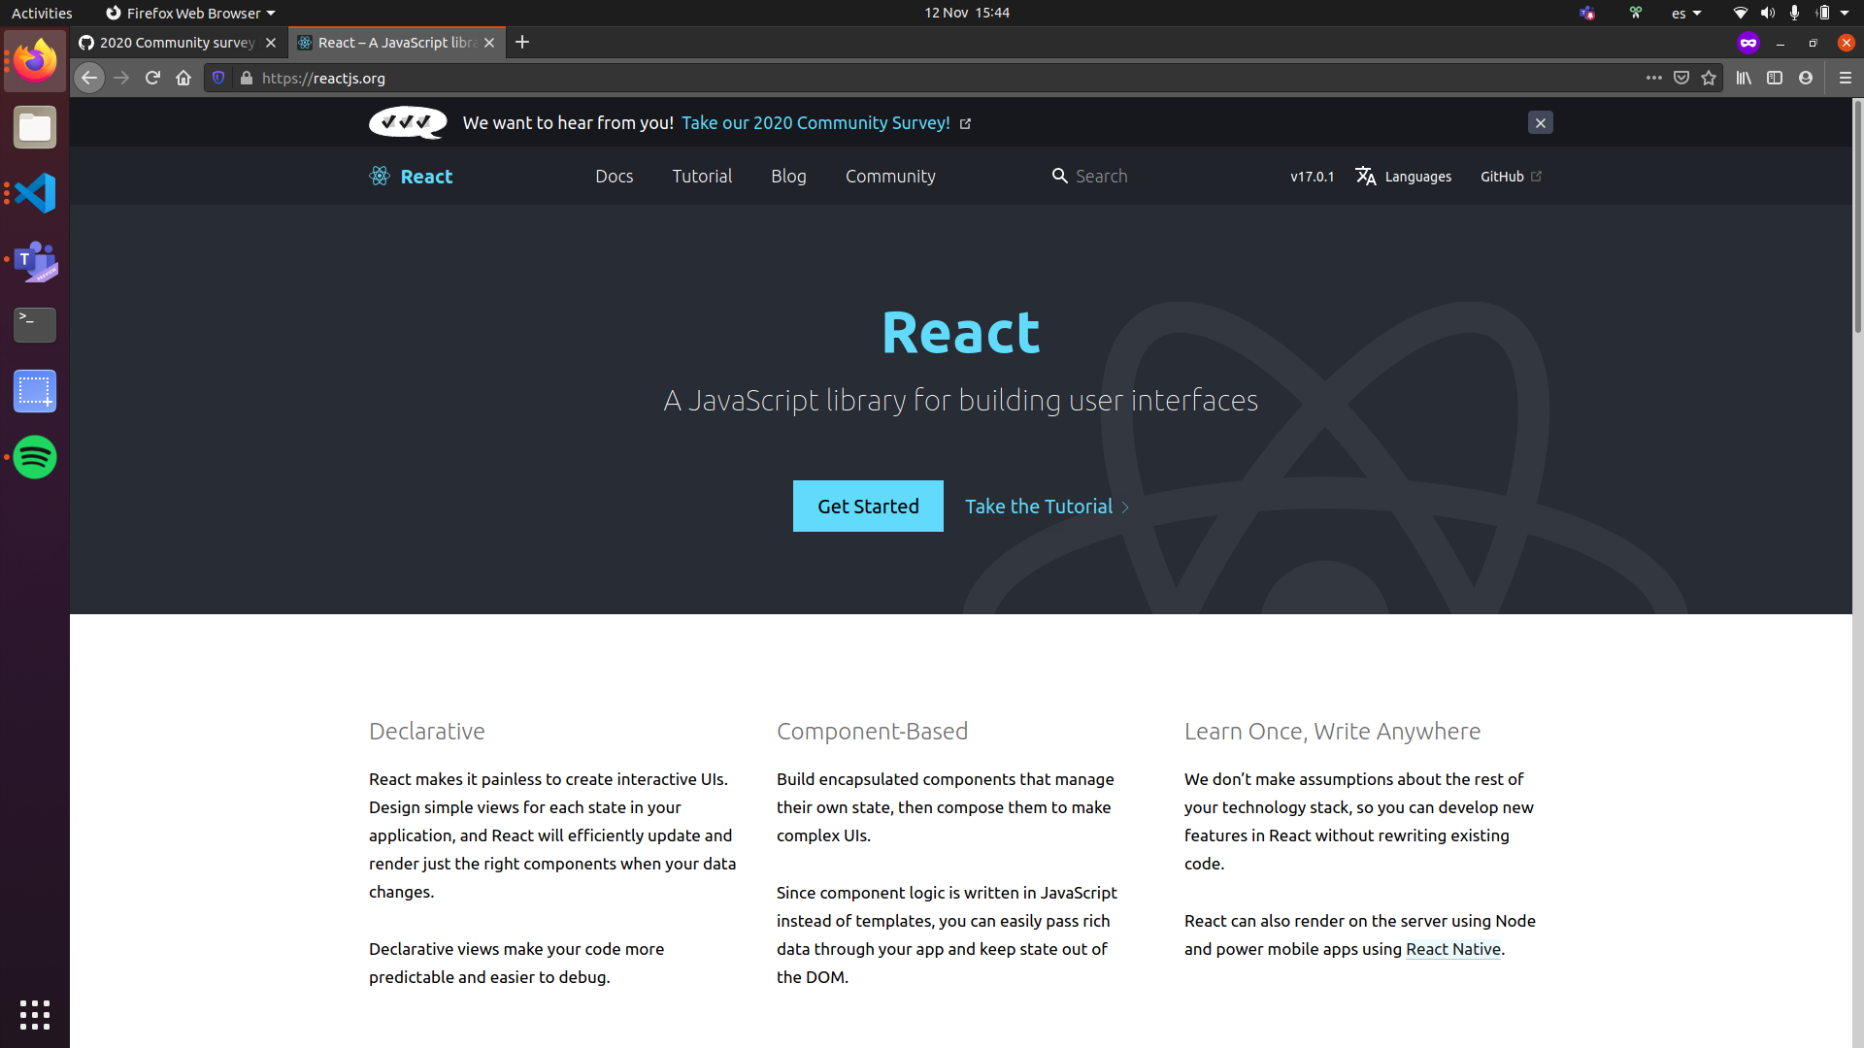1864x1048 pixels.
Task: Open the v17.0.1 version link
Action: coord(1312,177)
